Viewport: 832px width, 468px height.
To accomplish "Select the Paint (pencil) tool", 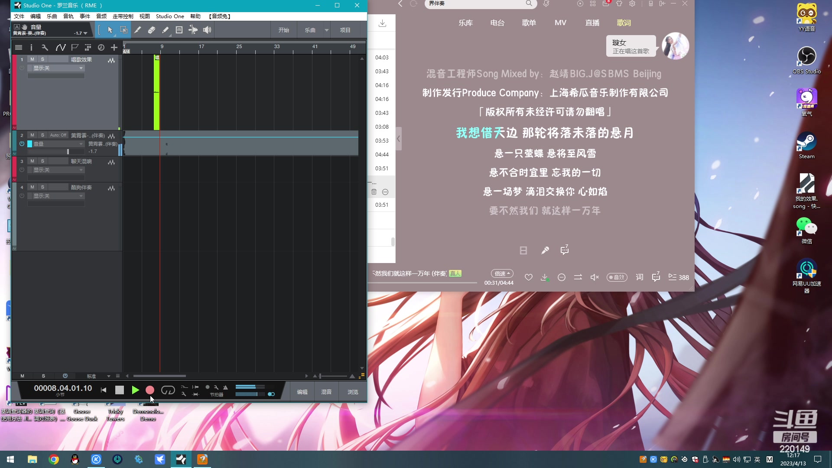I will pyautogui.click(x=166, y=30).
